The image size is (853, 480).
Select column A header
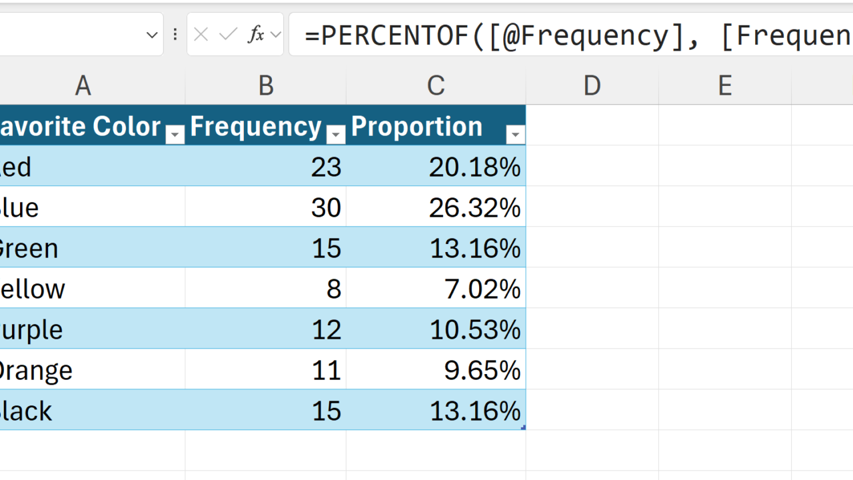[83, 85]
